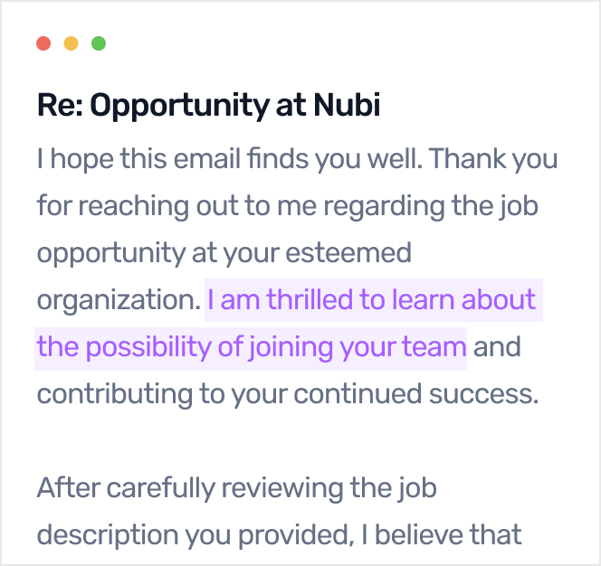Click the line "contributing to your continued success."
This screenshot has width=601, height=566.
click(287, 393)
